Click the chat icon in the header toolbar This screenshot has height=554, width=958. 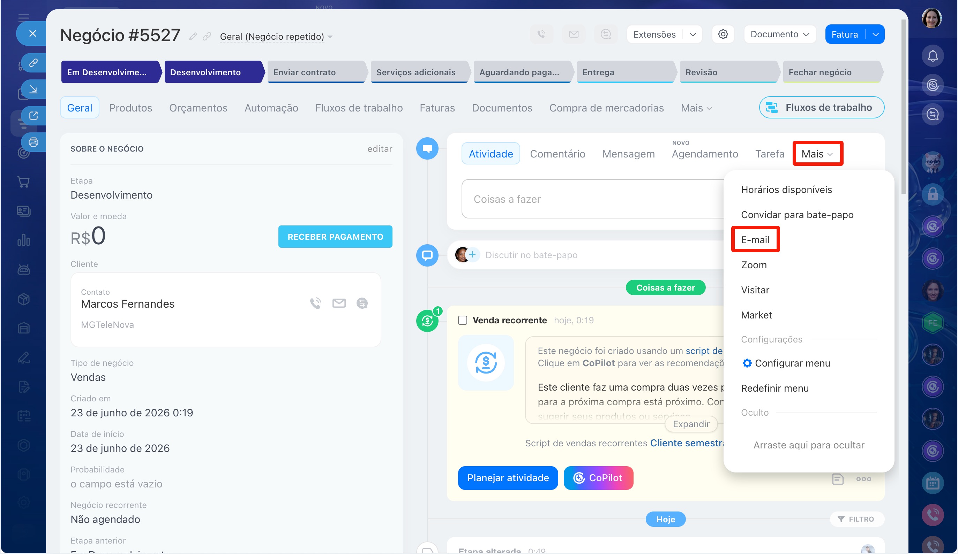point(606,34)
